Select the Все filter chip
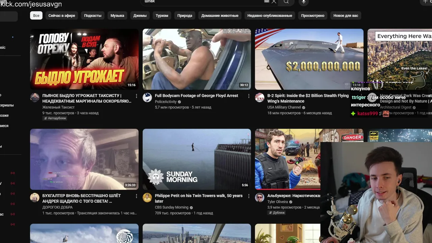This screenshot has width=432, height=243. tap(36, 16)
